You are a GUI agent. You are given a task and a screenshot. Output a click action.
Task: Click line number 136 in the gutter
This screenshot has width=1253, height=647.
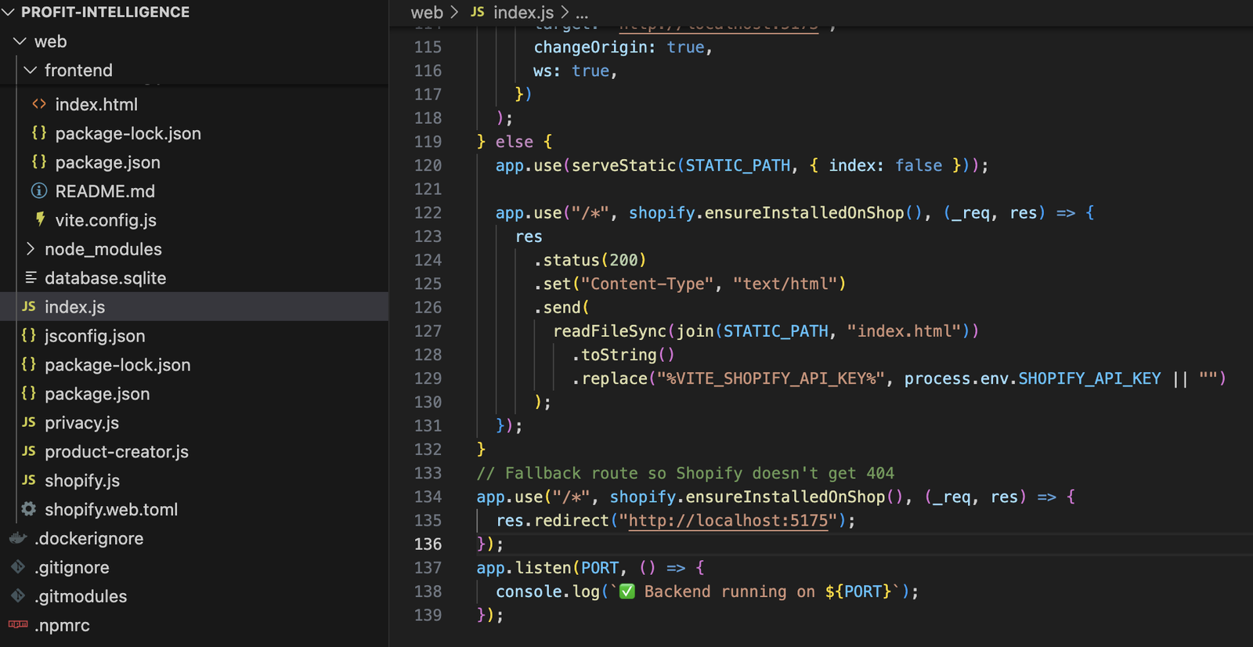pyautogui.click(x=428, y=544)
